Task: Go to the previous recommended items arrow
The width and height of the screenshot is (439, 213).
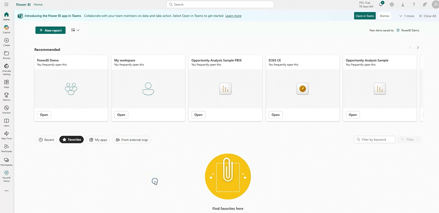Action: 410,47
